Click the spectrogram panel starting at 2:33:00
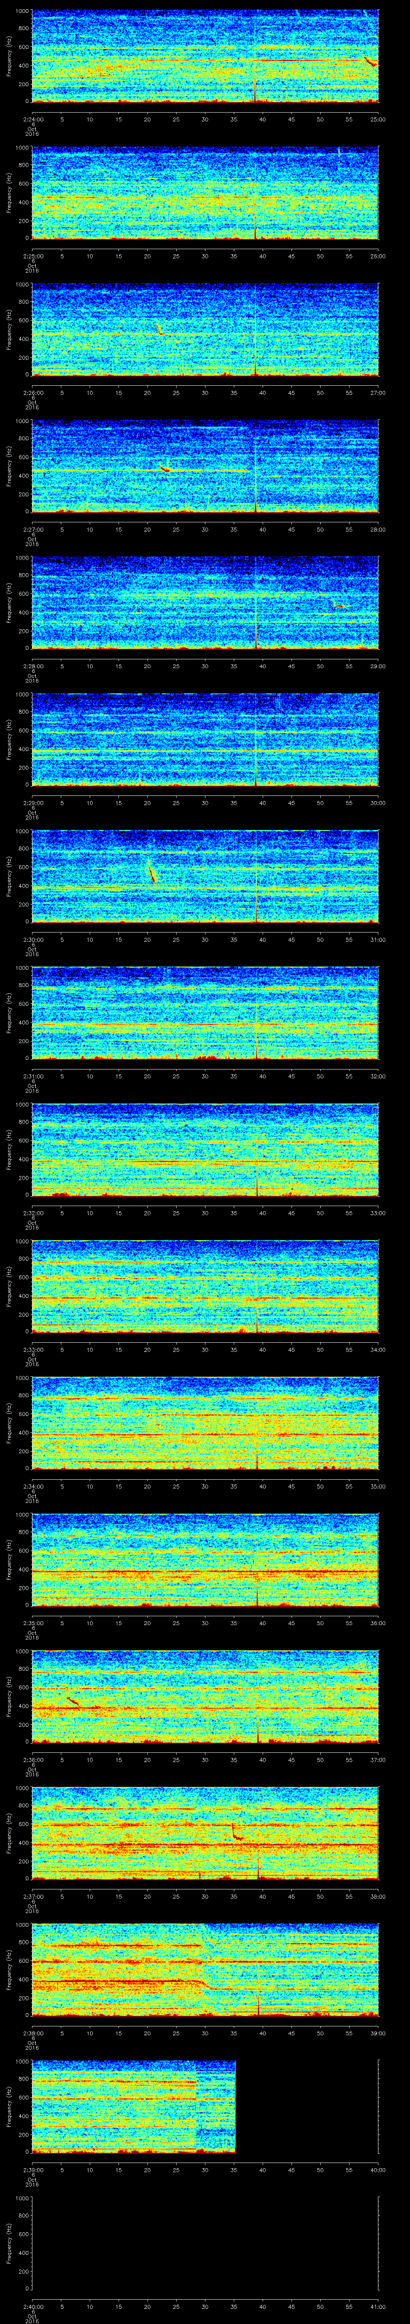Viewport: 410px width, 2324px height. (205, 1287)
